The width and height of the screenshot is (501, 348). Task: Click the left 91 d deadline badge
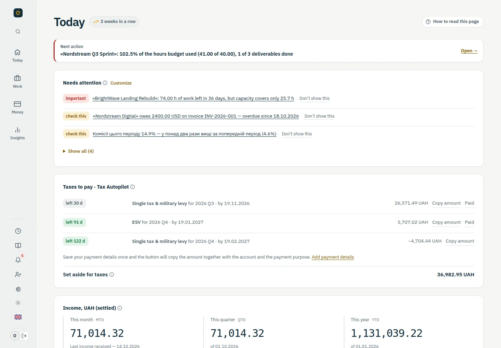click(74, 222)
